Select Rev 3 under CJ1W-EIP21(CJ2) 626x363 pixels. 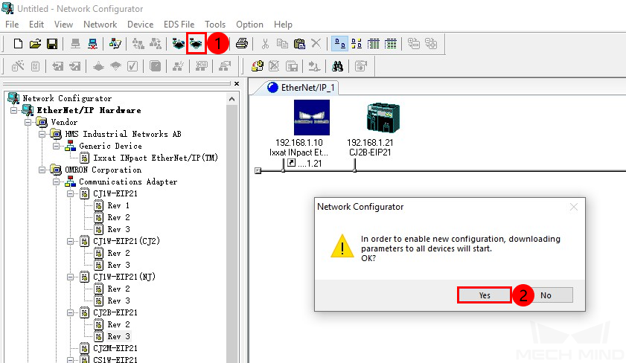118,265
